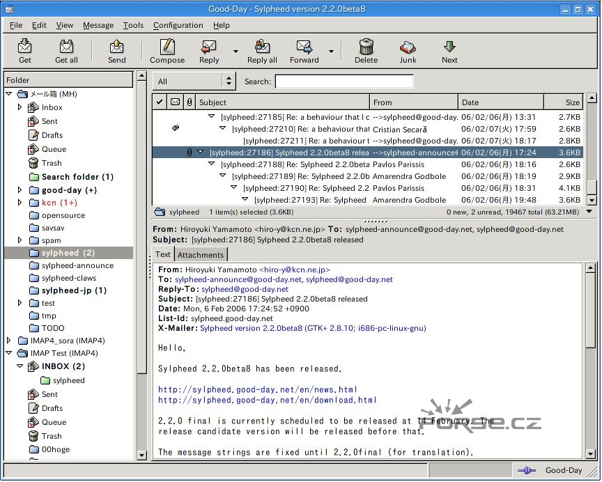Collapse IMAP INBOX (2) subtree
Image resolution: width=602 pixels, height=482 pixels.
pos(20,366)
